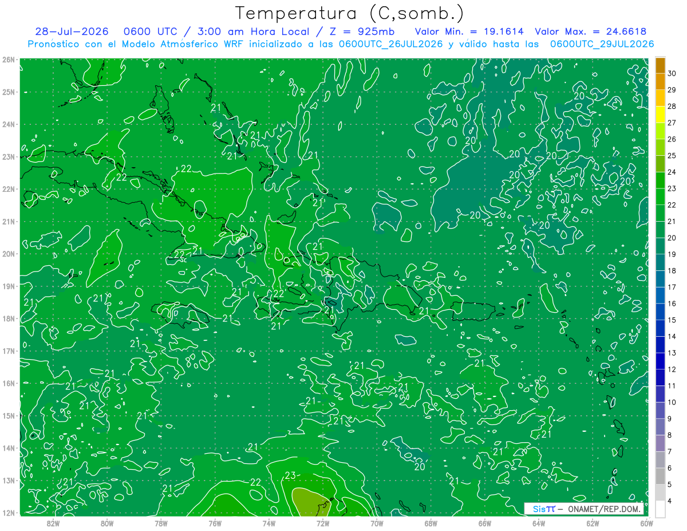The width and height of the screenshot is (687, 531).
Task: Click the "25N" latitude axis label
Action: coord(8,92)
